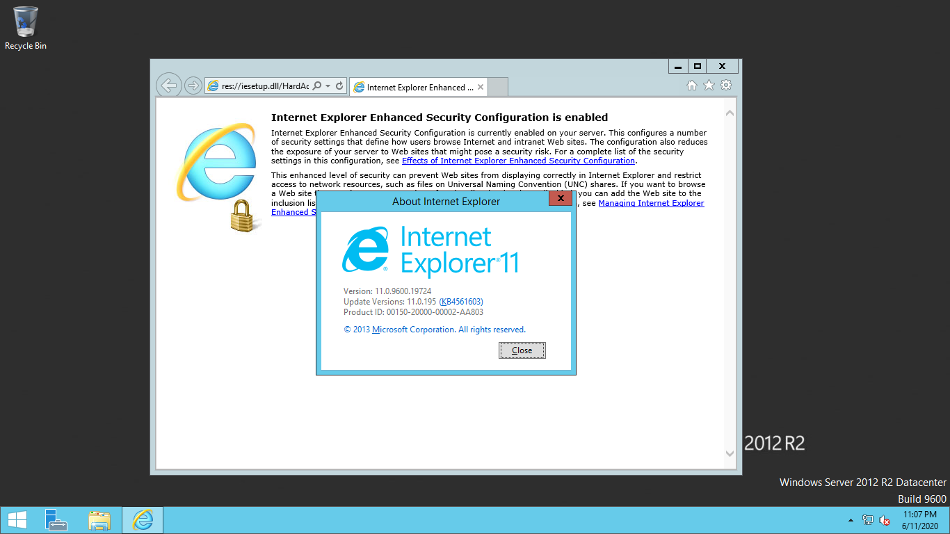Open File Explorer from the taskbar
Screen dimensions: 950x534
99,520
